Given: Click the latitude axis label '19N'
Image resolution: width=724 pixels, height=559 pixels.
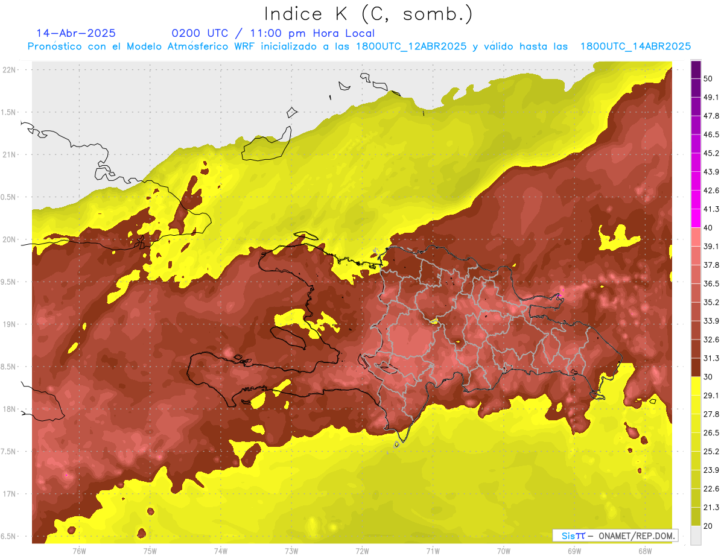Looking at the screenshot, I should click(x=10, y=324).
